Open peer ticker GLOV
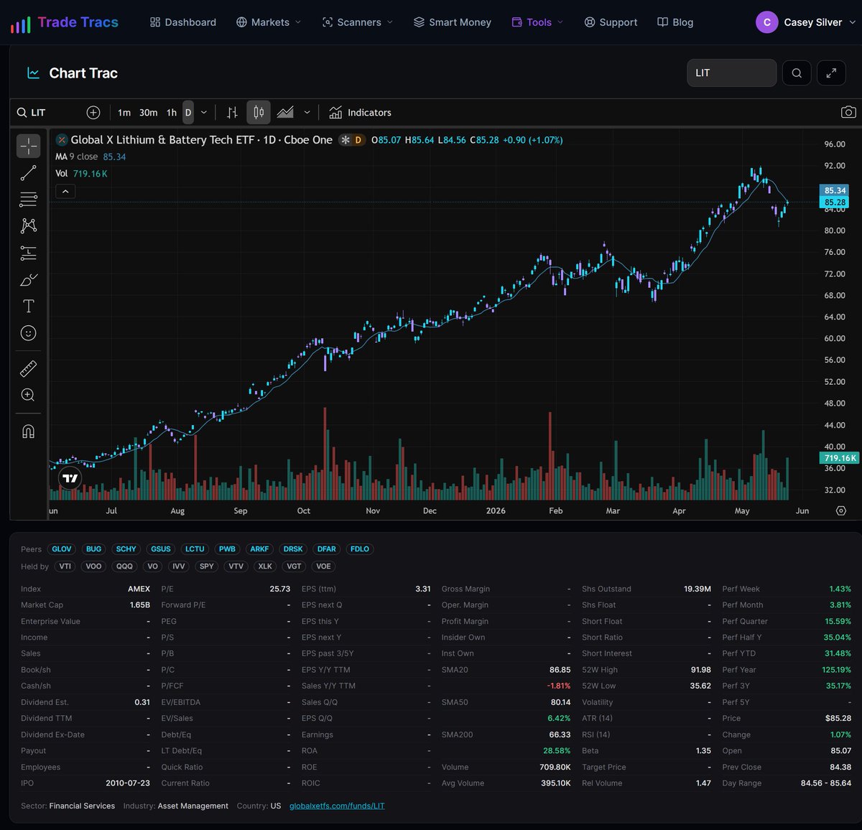Image resolution: width=862 pixels, height=830 pixels. [62, 549]
